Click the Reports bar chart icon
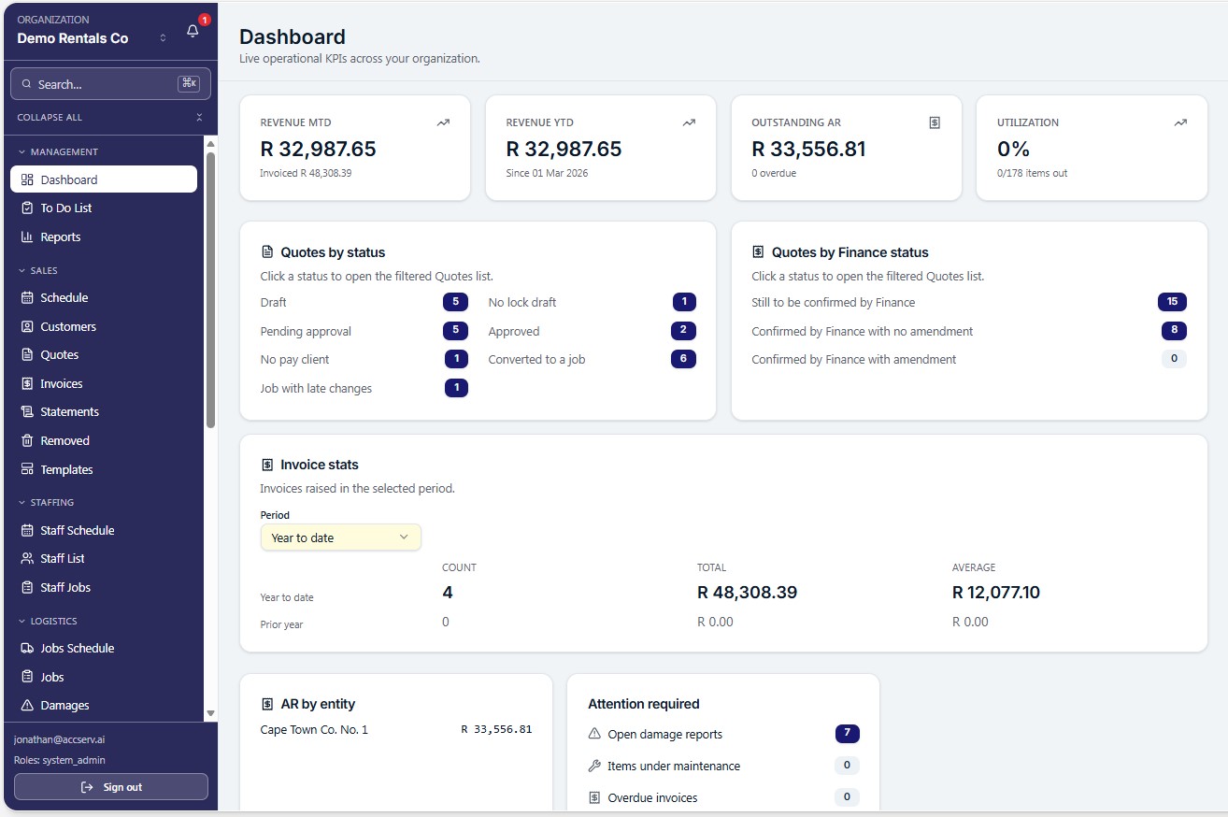 click(x=27, y=236)
